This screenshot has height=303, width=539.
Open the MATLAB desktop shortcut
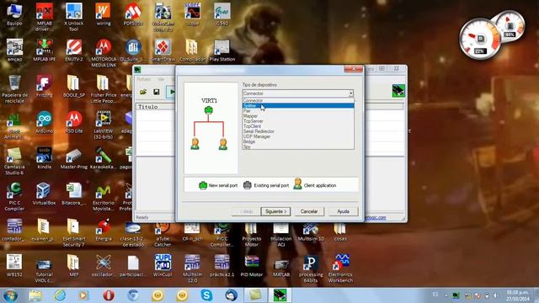point(281,266)
